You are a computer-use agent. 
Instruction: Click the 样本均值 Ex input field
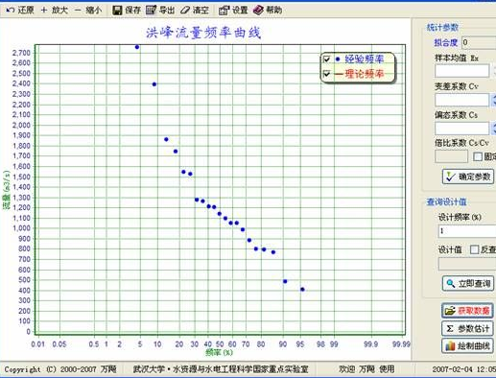pyautogui.click(x=461, y=71)
